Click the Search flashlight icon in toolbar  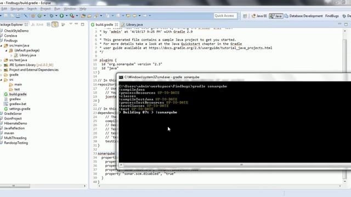point(97,16)
